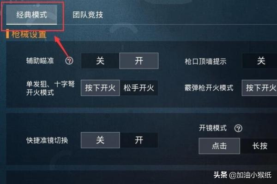Turn 辅助瞄准 off with 关
277x184 pixels.
(x=100, y=61)
